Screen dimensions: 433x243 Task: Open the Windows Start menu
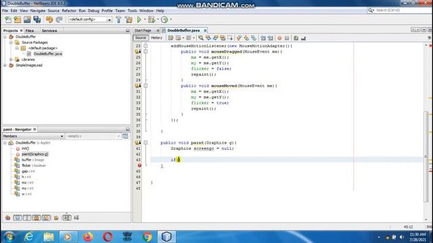pyautogui.click(x=9, y=237)
